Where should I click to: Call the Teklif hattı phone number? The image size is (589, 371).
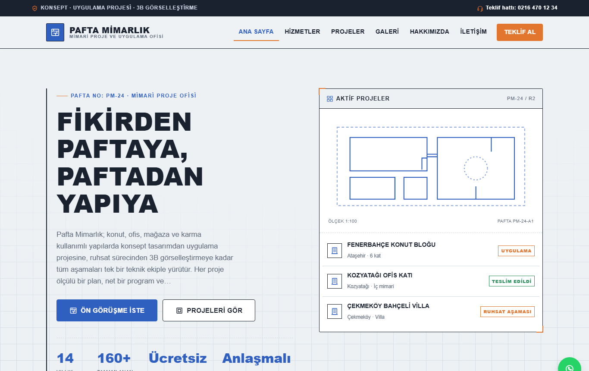522,8
